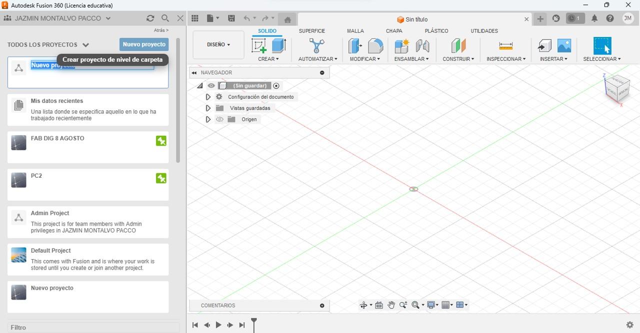Undo the last action
The image size is (640, 333).
click(x=246, y=18)
